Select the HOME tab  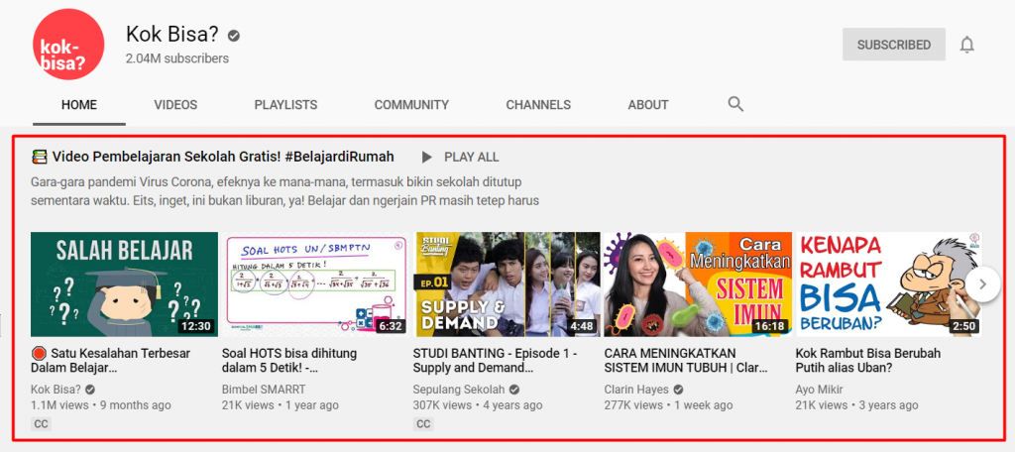point(79,105)
